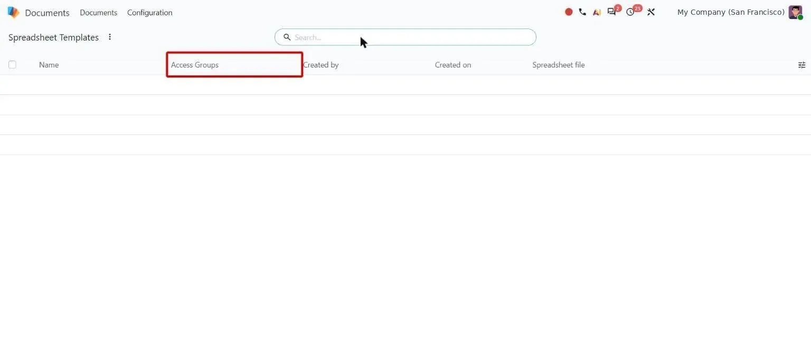811x337 pixels.
Task: Open the AI assistant icon
Action: pos(597,12)
